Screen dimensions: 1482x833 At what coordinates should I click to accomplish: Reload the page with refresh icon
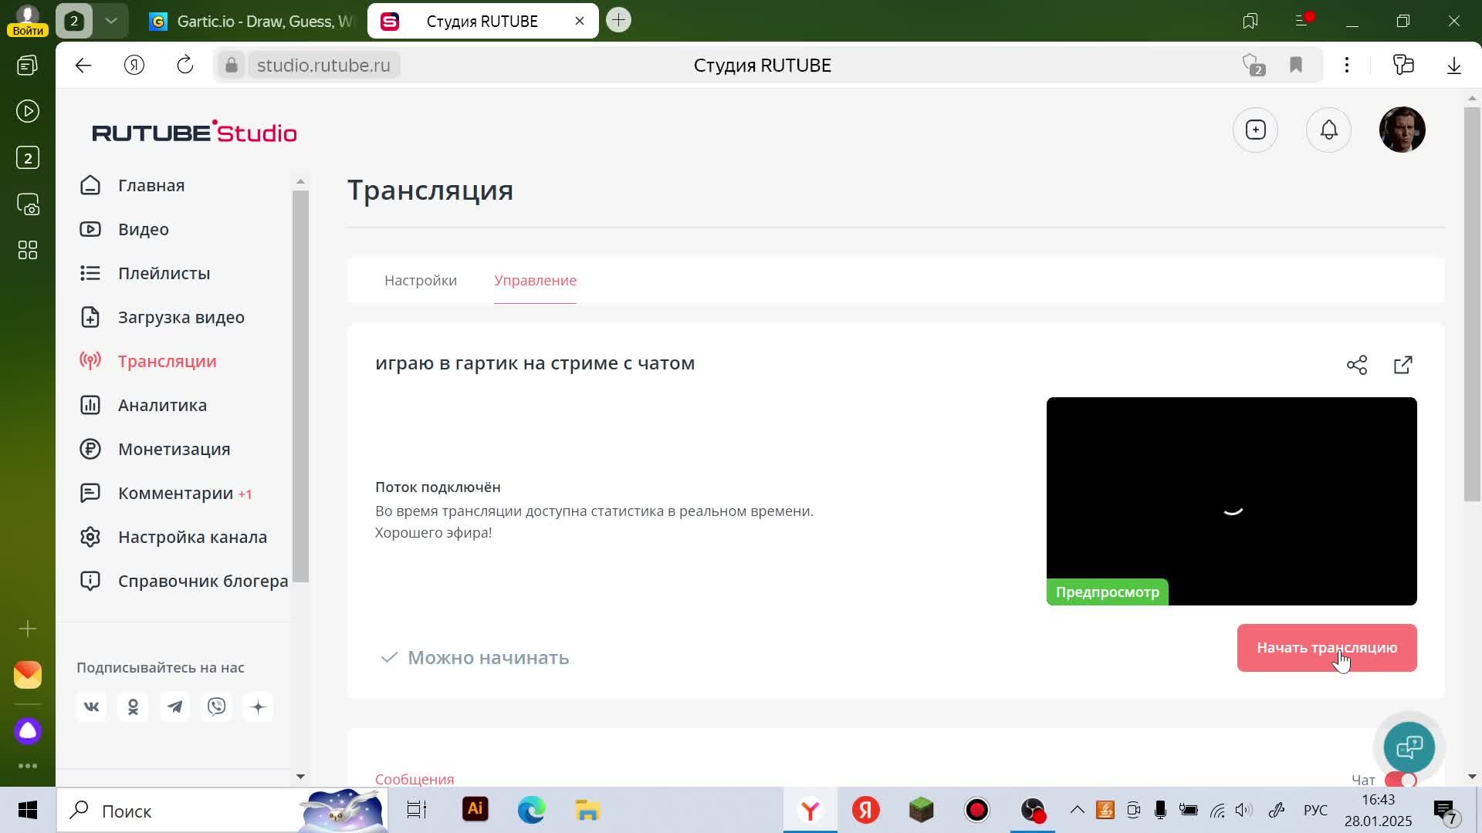pyautogui.click(x=185, y=65)
